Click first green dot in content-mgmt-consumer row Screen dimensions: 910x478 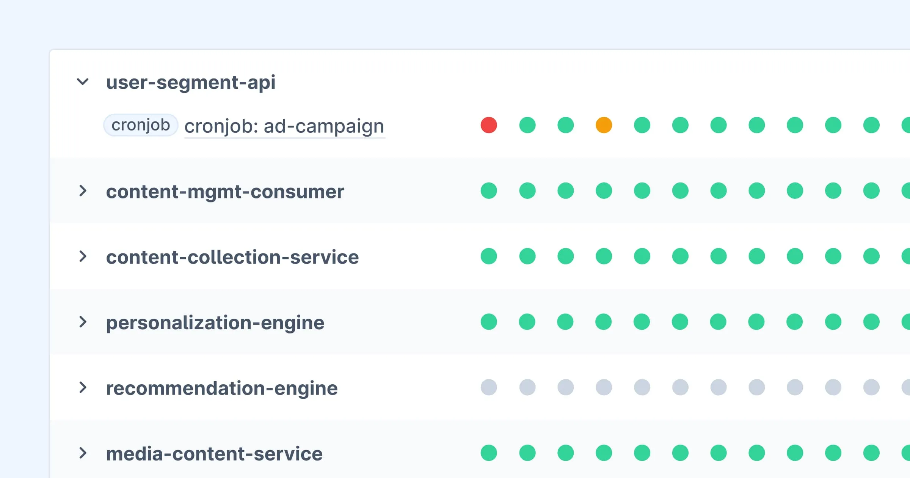point(489,191)
